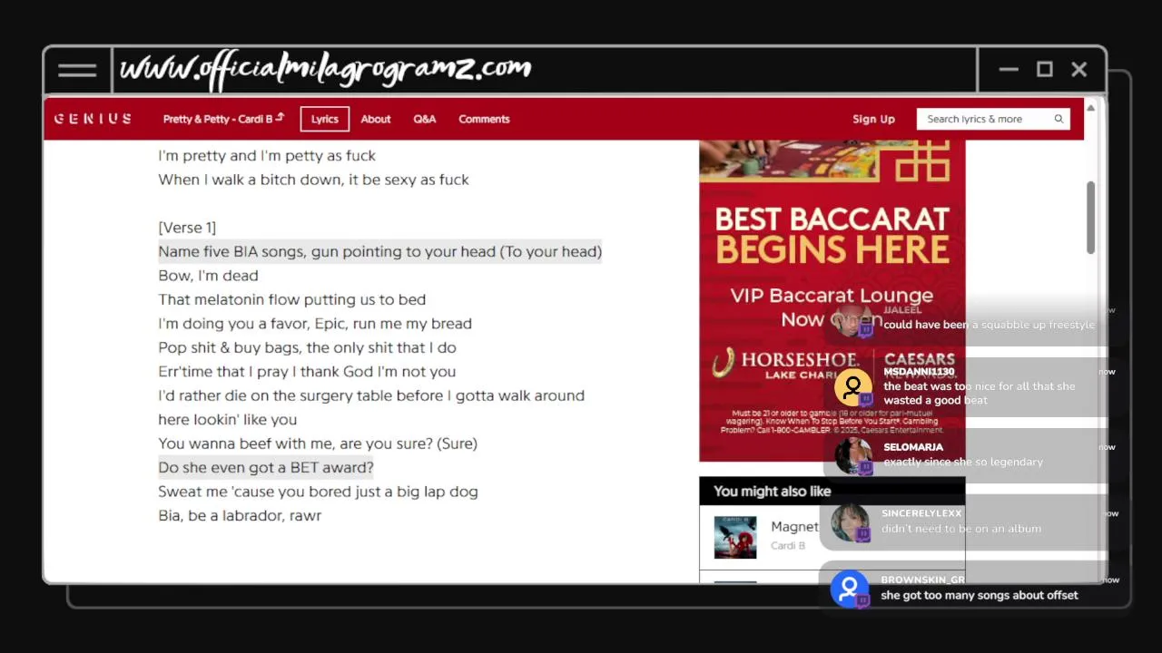Click MSDANNI1130's chat avatar icon

coord(852,388)
